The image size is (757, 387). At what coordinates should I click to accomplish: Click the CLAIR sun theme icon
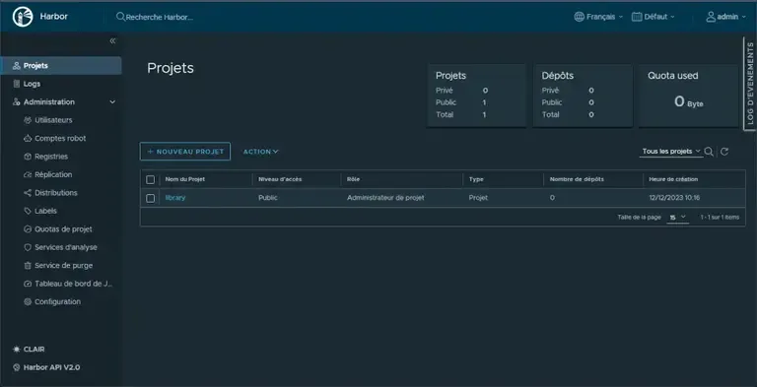coord(17,350)
